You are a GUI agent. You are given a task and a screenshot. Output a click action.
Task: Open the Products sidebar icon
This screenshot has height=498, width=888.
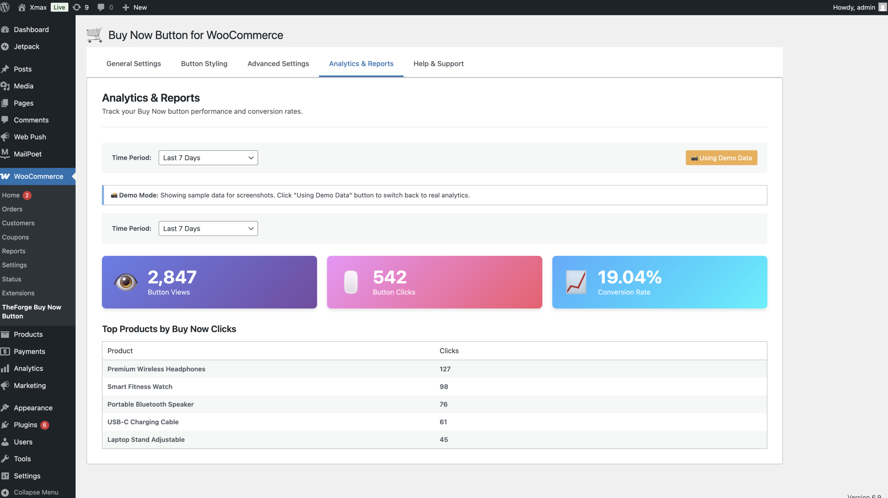coord(6,334)
